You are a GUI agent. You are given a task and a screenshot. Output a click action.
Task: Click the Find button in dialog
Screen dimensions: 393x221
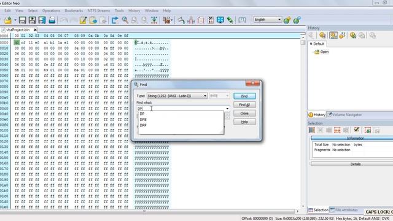tap(244, 96)
